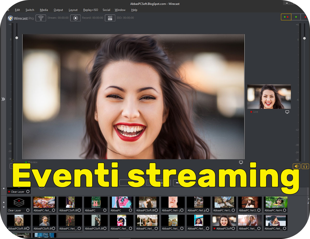The height and width of the screenshot is (239, 310).
Task: Open gear on the Clear Layer header tab
Action: click(x=28, y=192)
